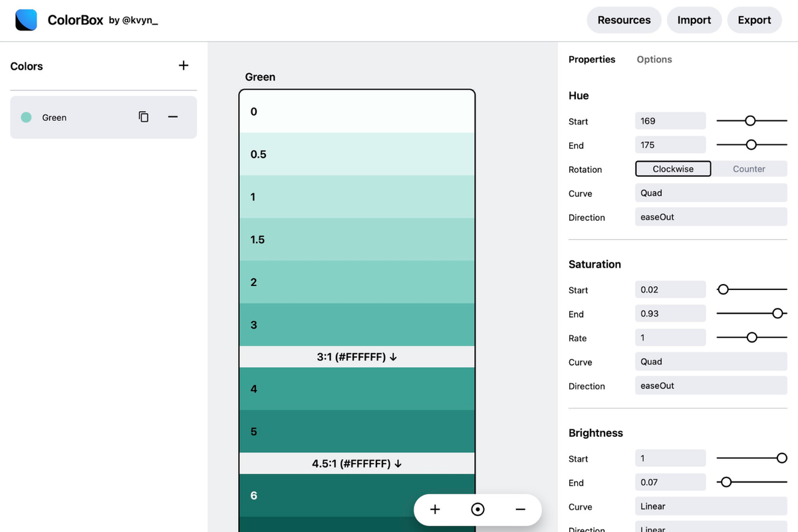
Task: Open the Hue Curve dropdown showing Quad
Action: click(711, 193)
